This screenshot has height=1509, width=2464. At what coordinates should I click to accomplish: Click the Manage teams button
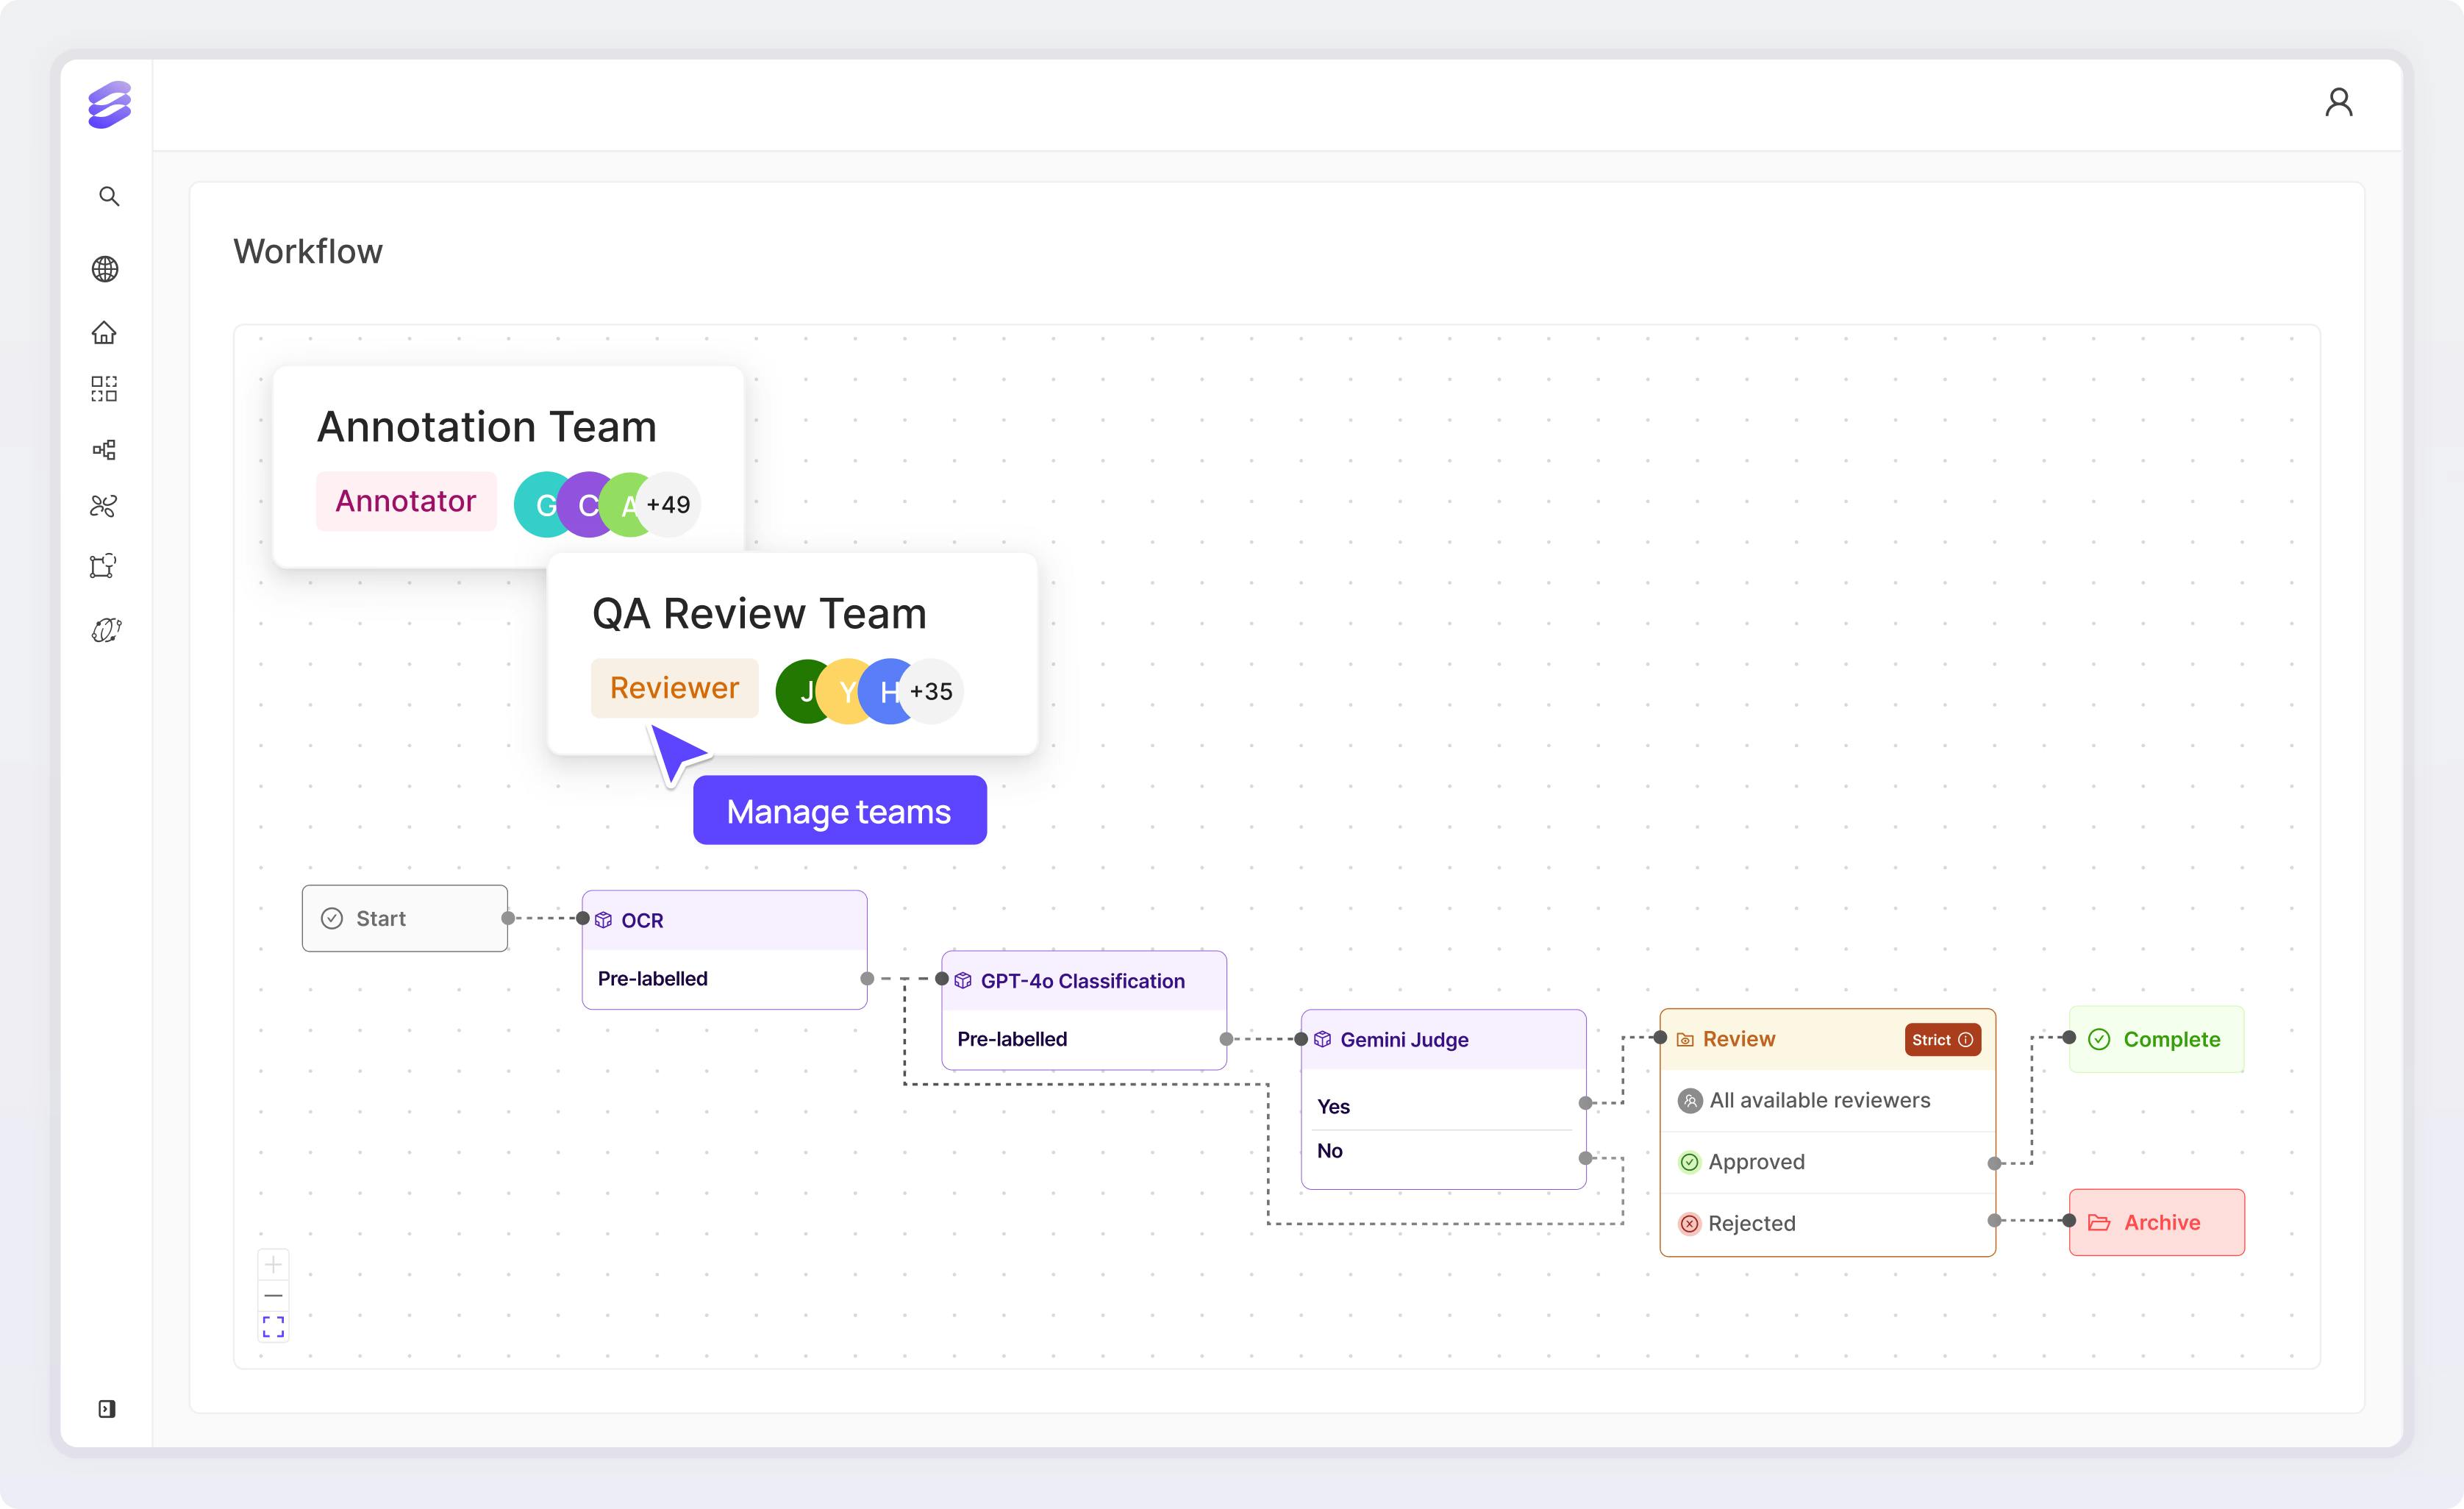(839, 811)
